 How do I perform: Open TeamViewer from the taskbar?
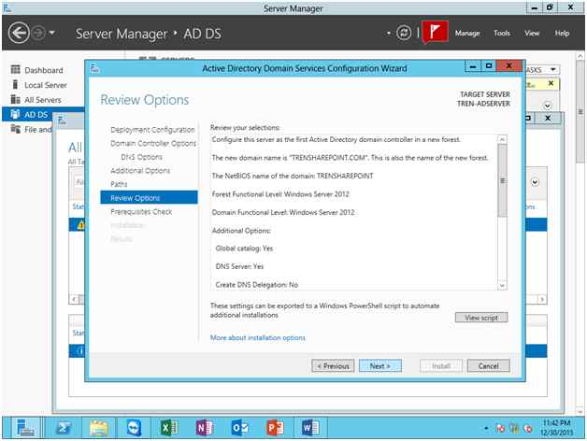[134, 428]
